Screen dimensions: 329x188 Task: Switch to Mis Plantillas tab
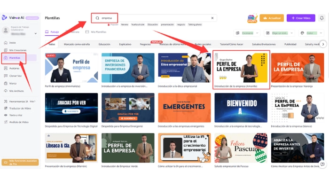[96, 32]
